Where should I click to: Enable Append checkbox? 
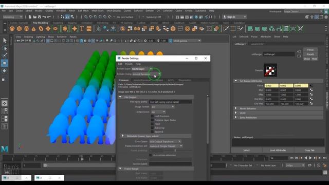click(152, 132)
